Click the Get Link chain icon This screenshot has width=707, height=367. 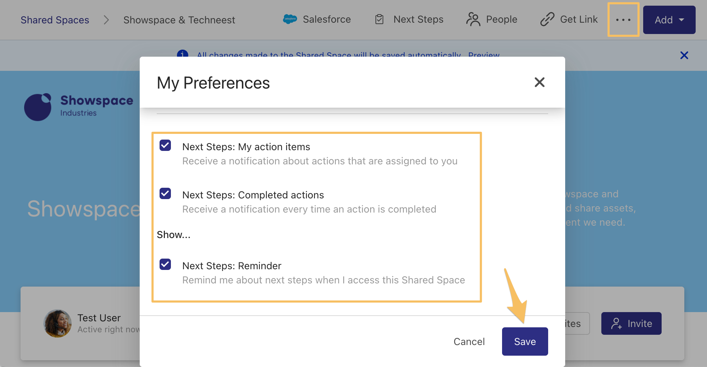click(x=547, y=19)
